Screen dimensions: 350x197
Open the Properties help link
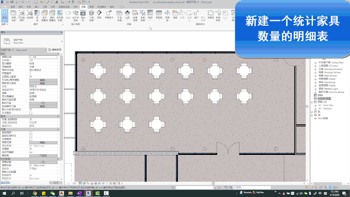[5, 183]
